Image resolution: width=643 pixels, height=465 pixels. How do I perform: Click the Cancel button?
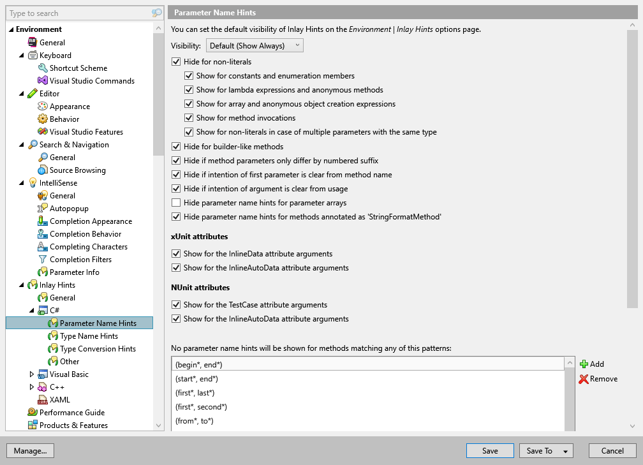(612, 450)
